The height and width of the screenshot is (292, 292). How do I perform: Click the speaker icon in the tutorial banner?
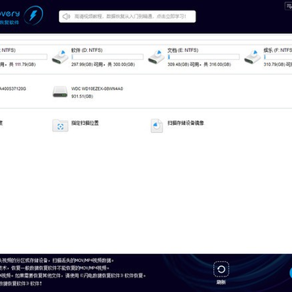[67, 16]
